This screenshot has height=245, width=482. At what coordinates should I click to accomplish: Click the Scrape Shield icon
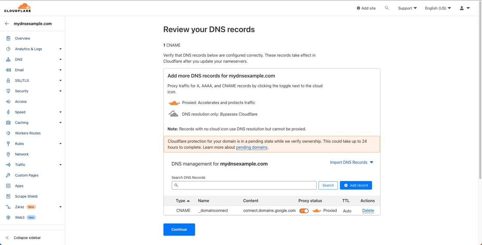click(8, 196)
